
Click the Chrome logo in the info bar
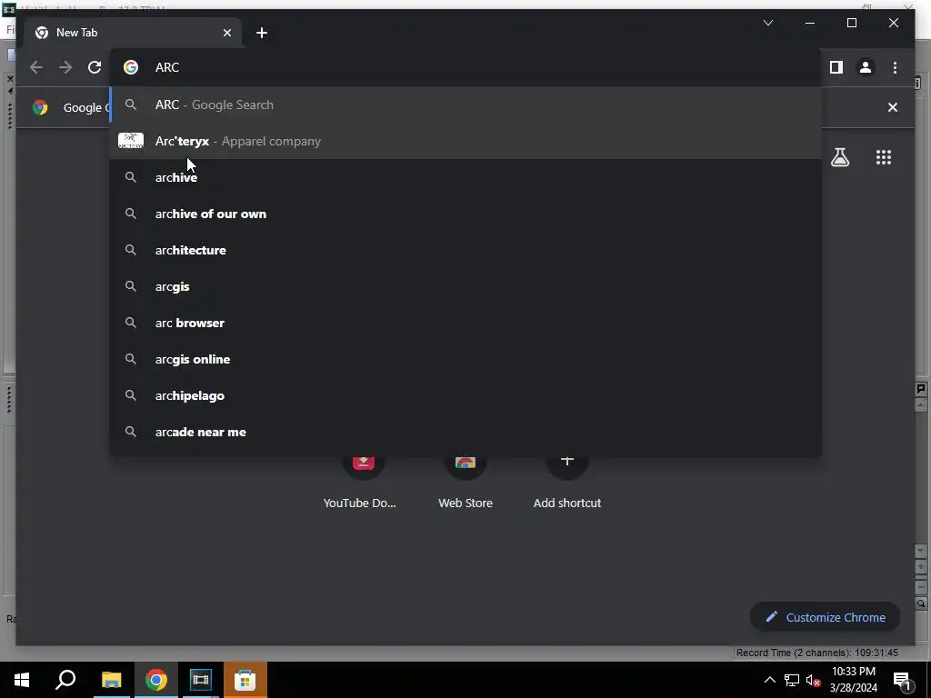40,107
